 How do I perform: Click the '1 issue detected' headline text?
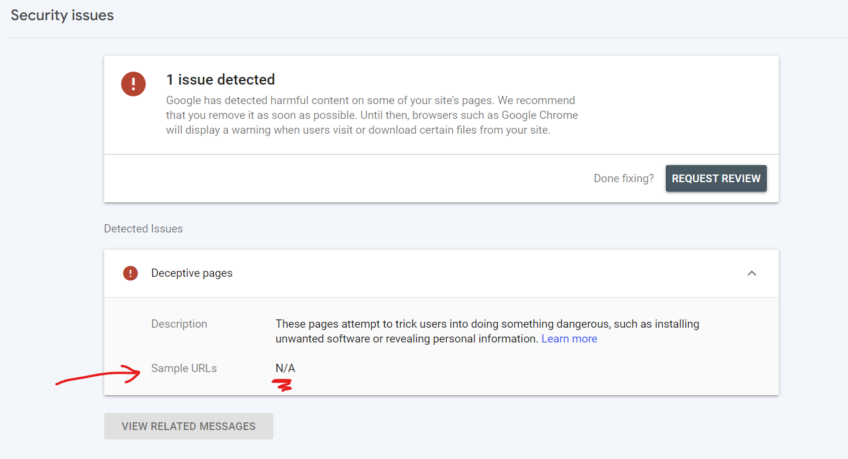pos(221,79)
